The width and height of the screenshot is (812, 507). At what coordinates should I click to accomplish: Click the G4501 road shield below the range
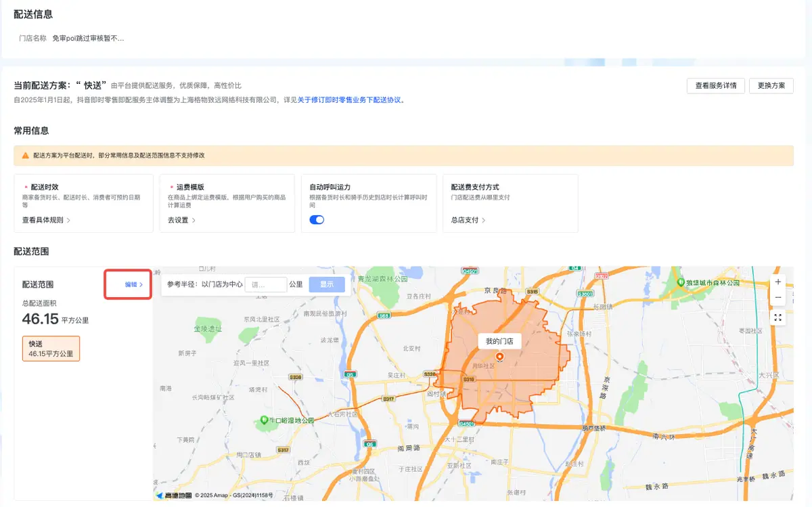tap(467, 424)
